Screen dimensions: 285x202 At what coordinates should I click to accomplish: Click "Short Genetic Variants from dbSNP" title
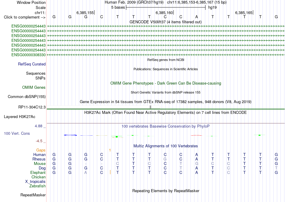pos(166,92)
